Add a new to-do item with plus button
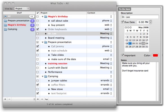Viewport: 165px width, 112px height. coord(38,99)
